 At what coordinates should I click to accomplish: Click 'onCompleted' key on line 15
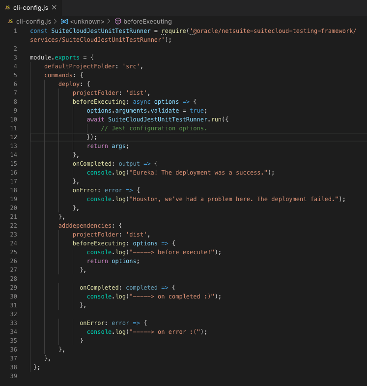92,164
